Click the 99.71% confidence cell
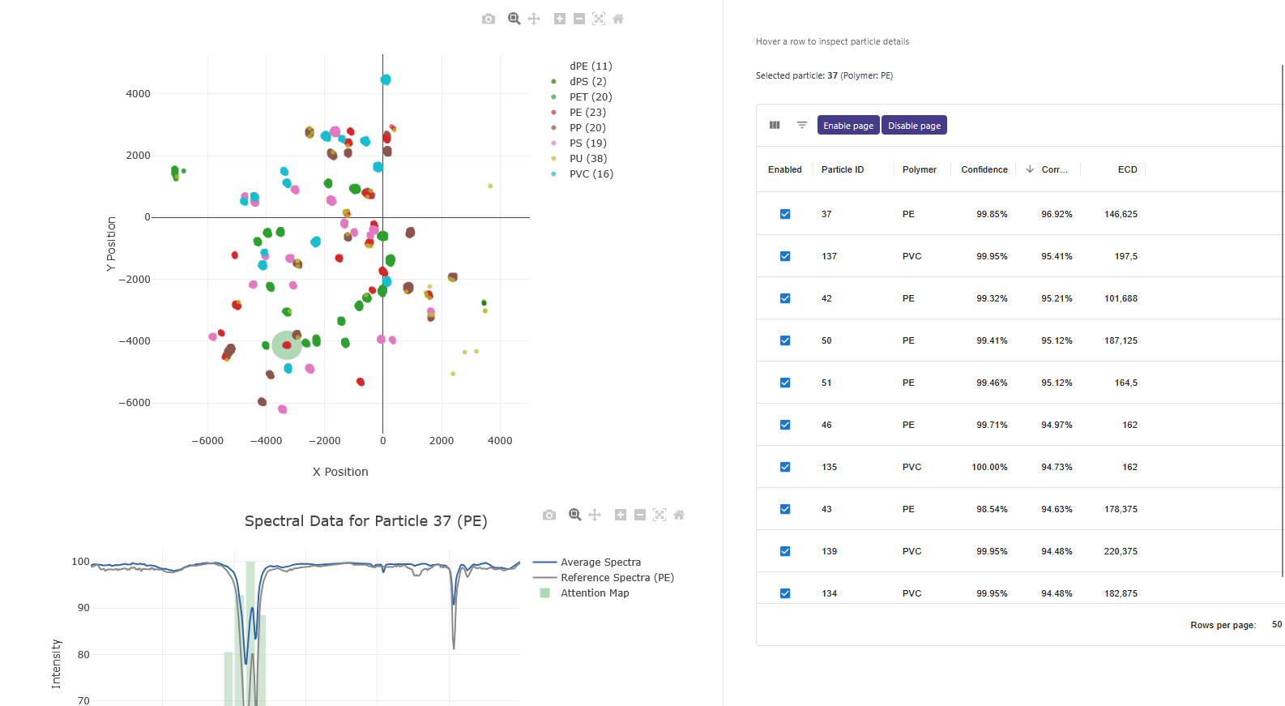Image resolution: width=1285 pixels, height=706 pixels. pos(992,425)
